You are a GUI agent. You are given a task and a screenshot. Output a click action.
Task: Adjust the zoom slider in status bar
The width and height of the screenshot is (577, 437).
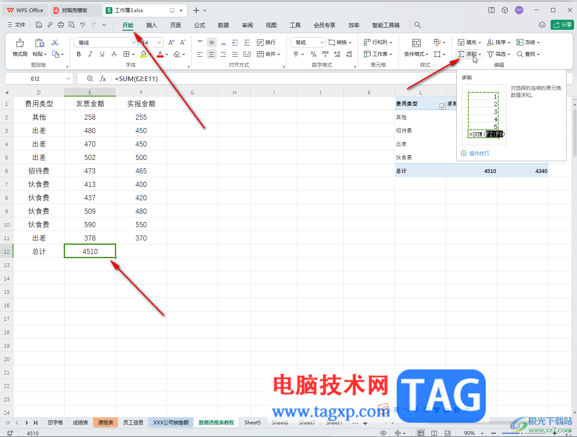click(x=522, y=433)
